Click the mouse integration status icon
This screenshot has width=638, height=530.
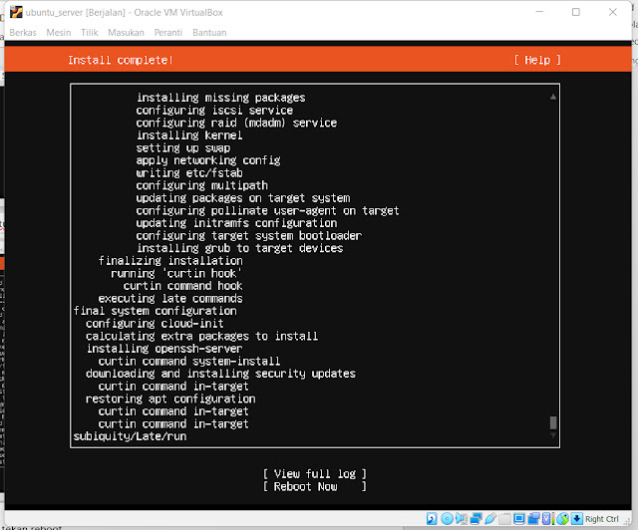pos(562,519)
